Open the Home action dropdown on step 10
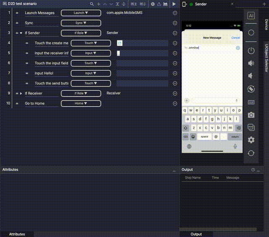The height and width of the screenshot is (237, 269). tap(81, 103)
